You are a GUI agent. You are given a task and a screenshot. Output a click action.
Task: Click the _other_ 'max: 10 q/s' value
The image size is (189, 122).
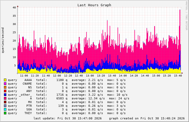[117, 95]
